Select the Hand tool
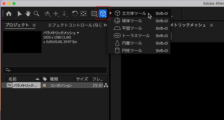 (28, 13)
